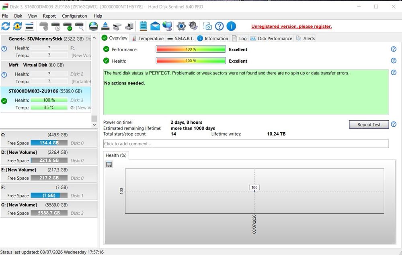Image resolution: width=402 pixels, height=255 pixels.
Task: Click the drive enclosure toolbar icon
Action: coord(129,26)
